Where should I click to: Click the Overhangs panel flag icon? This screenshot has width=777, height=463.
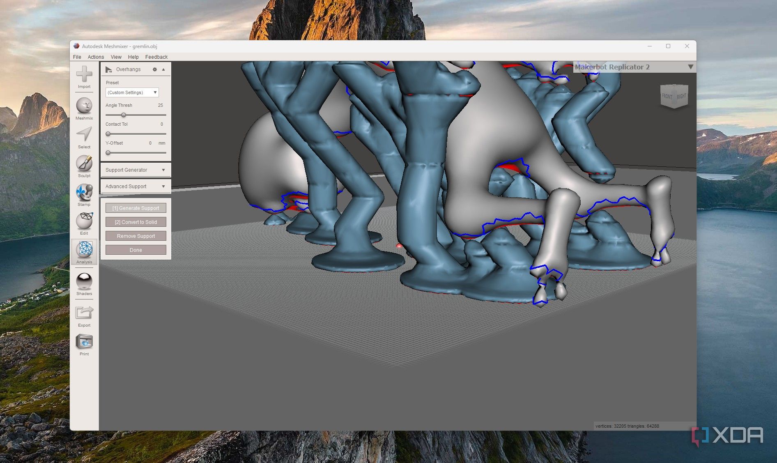[109, 69]
